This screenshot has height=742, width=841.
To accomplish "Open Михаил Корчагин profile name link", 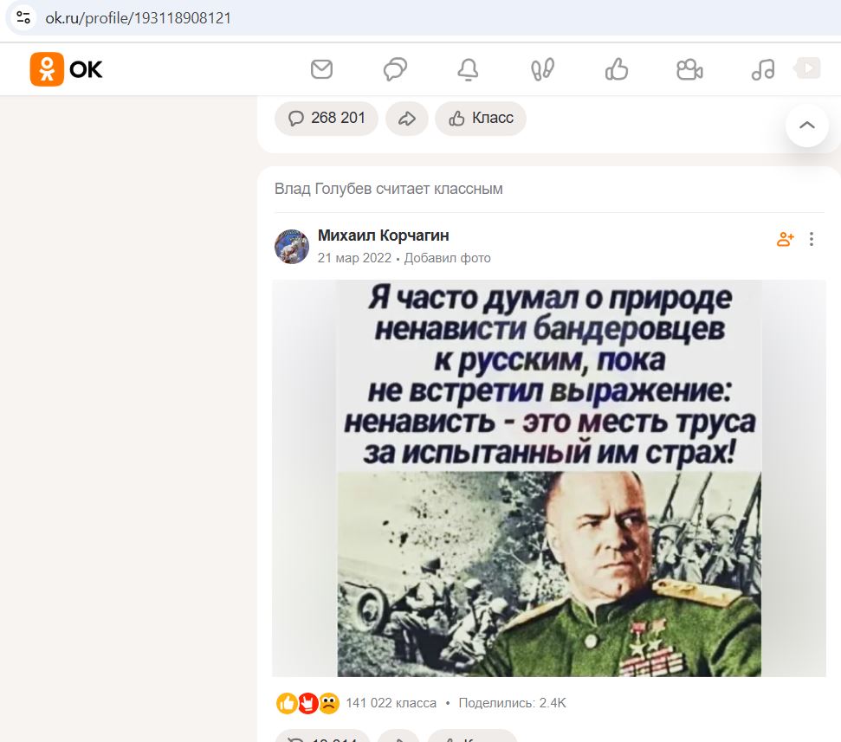I will pyautogui.click(x=384, y=236).
